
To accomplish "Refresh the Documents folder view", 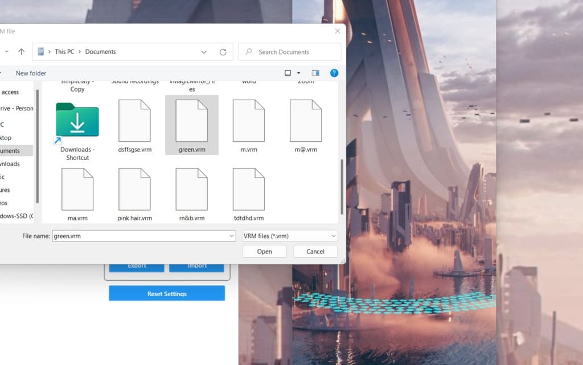I will [223, 52].
